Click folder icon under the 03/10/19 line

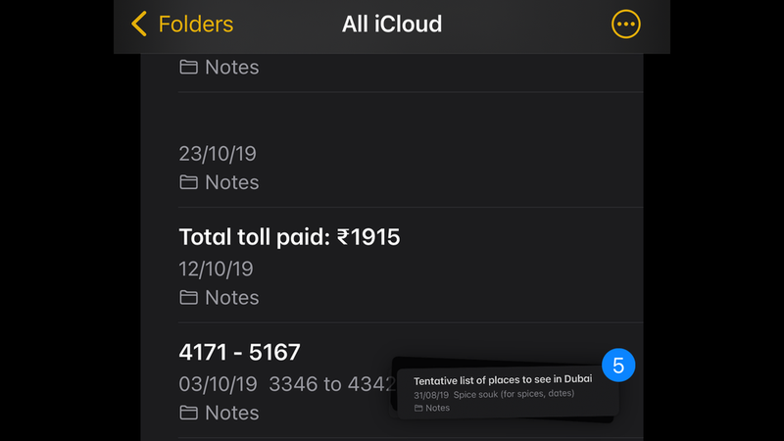tap(188, 413)
